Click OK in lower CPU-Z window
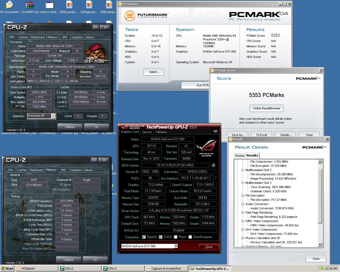The height and width of the screenshot is (272, 340). 95,260
